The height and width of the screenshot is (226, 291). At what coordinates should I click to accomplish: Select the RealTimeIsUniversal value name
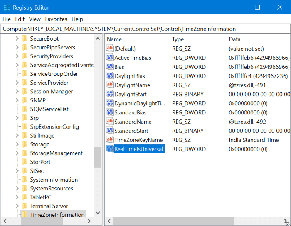pos(139,149)
